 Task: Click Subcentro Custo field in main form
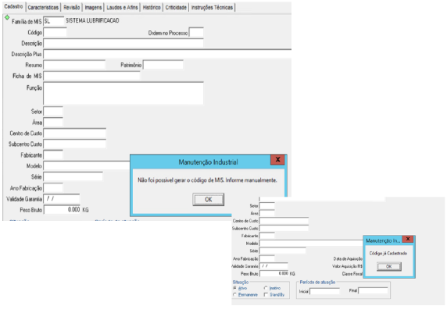[75, 144]
